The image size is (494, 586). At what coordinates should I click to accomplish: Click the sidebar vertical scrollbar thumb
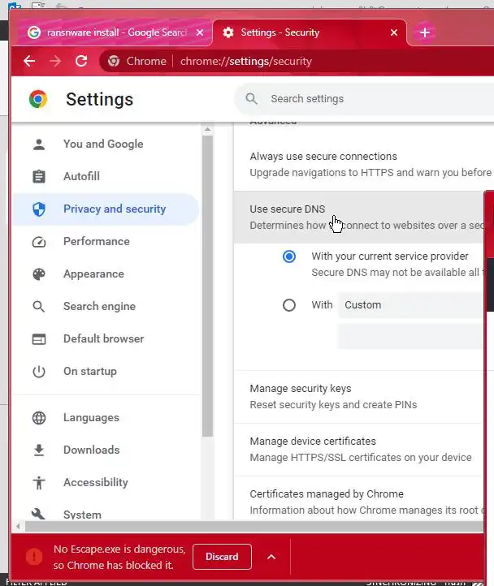[x=208, y=287]
